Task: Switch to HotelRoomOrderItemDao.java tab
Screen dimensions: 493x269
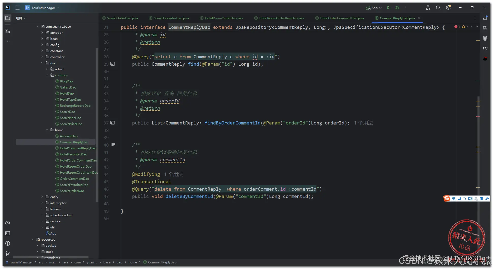Action: click(x=279, y=18)
